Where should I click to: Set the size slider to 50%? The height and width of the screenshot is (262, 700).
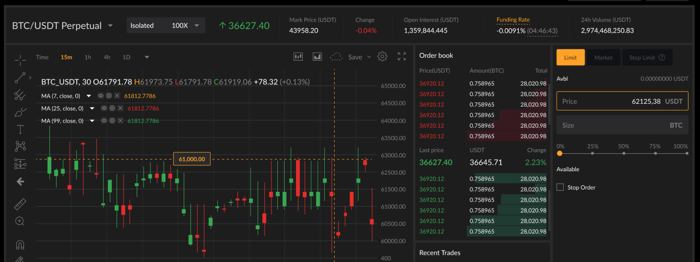[624, 153]
